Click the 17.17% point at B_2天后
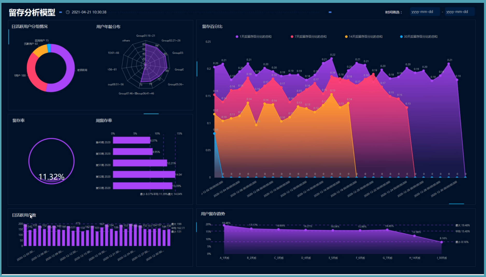Image resolution: width=486 pixels, height=277 pixels. 251,229
